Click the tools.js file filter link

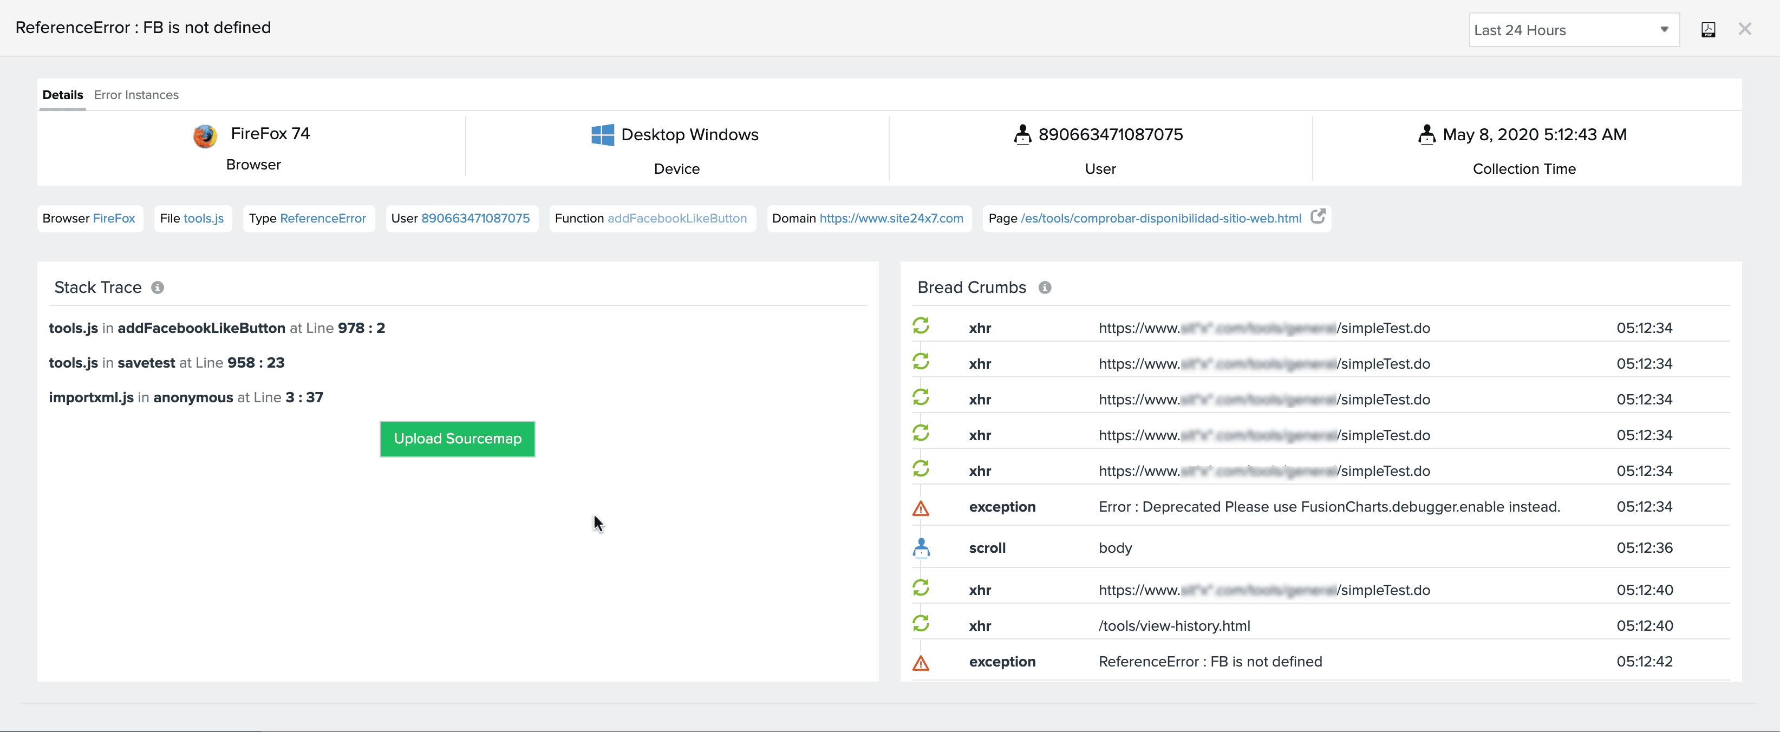click(x=203, y=219)
